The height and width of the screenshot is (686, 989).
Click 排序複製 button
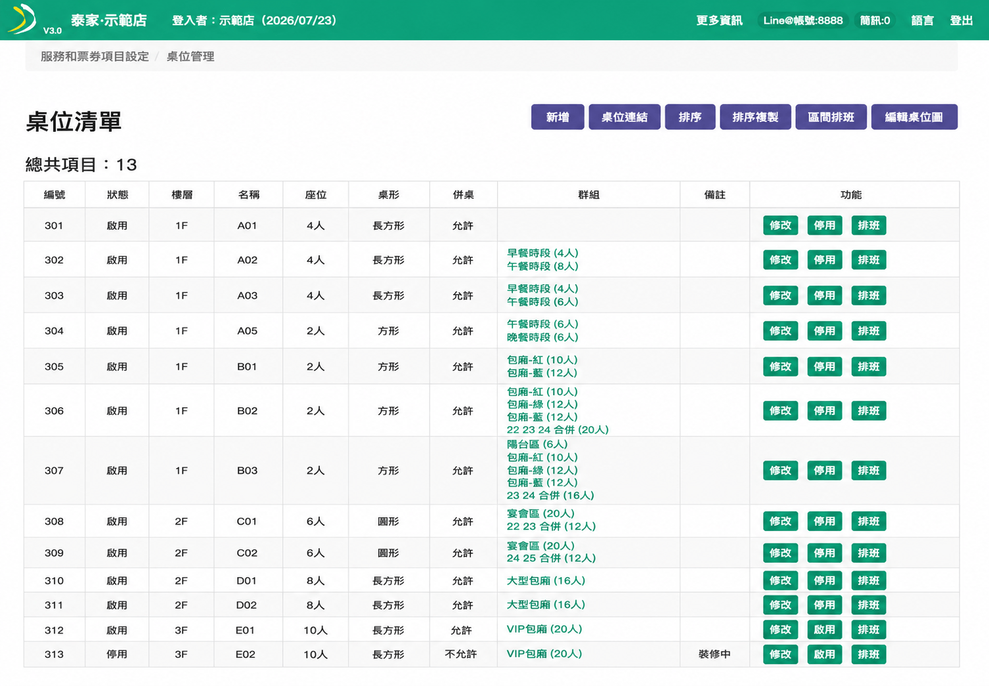pyautogui.click(x=755, y=117)
